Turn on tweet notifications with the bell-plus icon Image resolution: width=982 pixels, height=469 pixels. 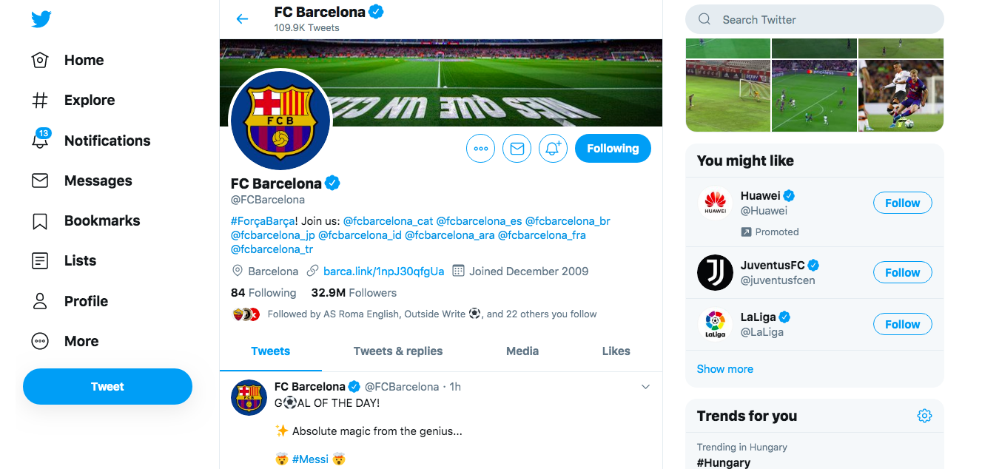coord(553,149)
